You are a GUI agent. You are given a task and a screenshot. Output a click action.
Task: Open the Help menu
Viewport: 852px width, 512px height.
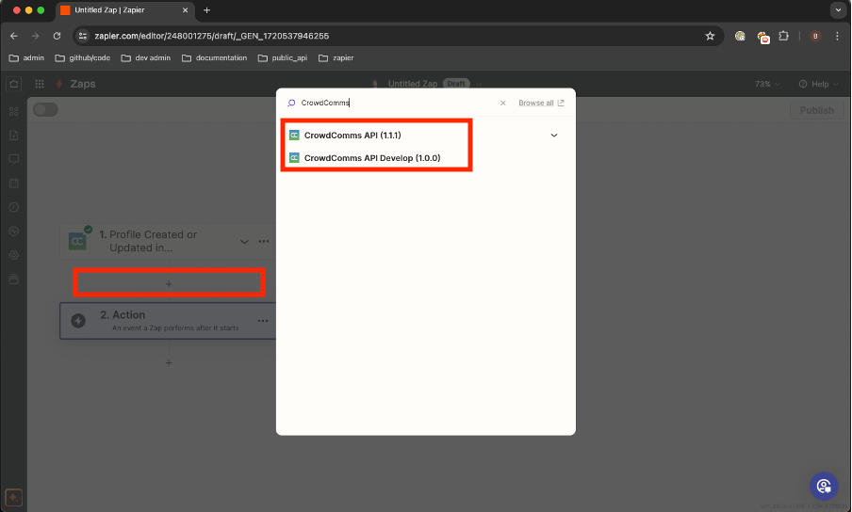(x=818, y=84)
